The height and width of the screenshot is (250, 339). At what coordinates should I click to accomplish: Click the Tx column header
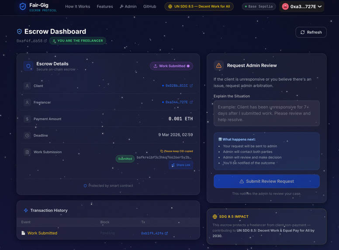point(143,222)
